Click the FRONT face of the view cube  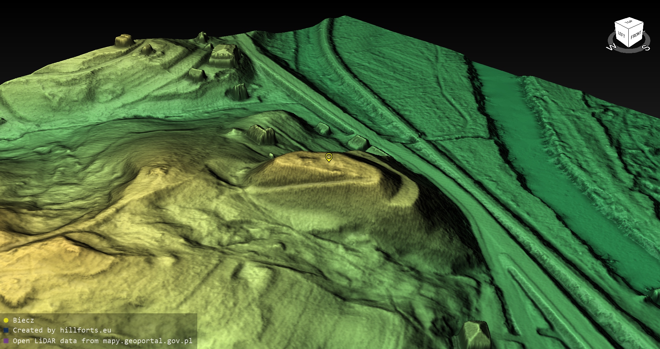tap(636, 35)
